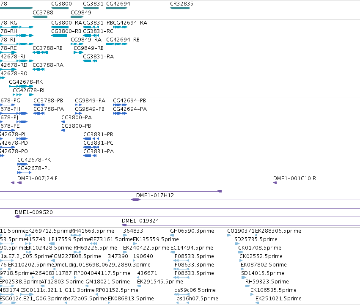The height and width of the screenshot is (305, 360).
Task: Select the CG42694 gene bar
Action: [117, 8]
